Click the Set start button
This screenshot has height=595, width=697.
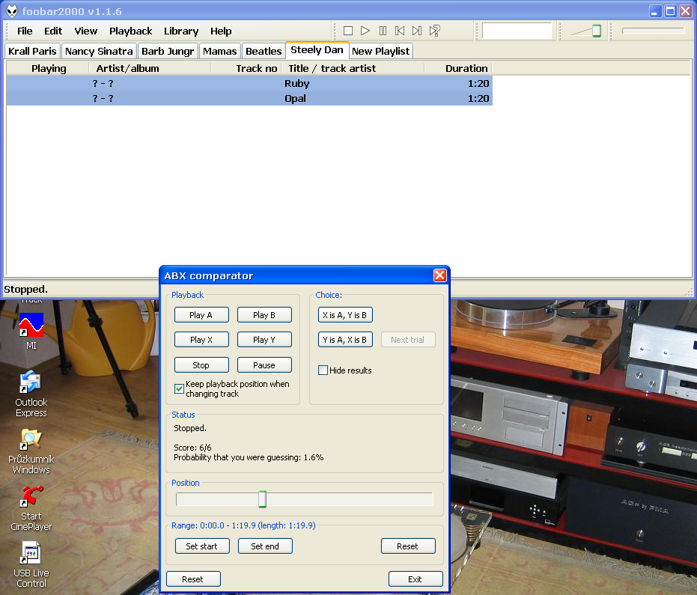click(202, 546)
